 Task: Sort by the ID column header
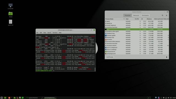[x=144, y=19]
